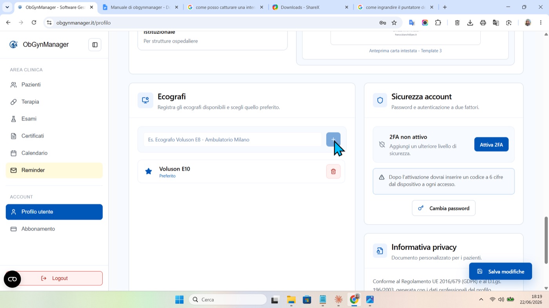Screen dimensions: 549x308
Task: Click the Sicurezza account shield icon
Action: coord(380,100)
